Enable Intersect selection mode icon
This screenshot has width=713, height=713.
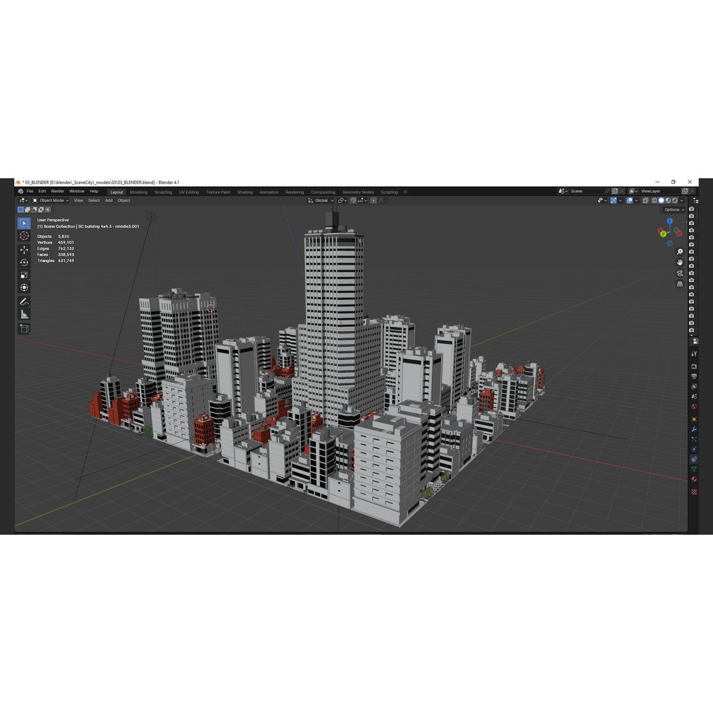click(48, 210)
